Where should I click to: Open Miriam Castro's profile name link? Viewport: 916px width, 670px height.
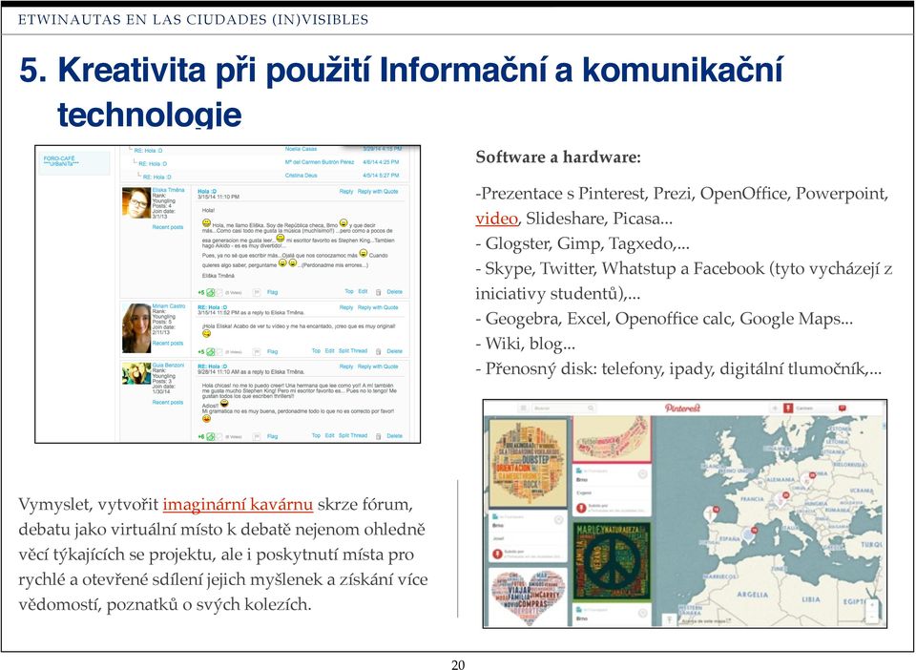pyautogui.click(x=169, y=306)
